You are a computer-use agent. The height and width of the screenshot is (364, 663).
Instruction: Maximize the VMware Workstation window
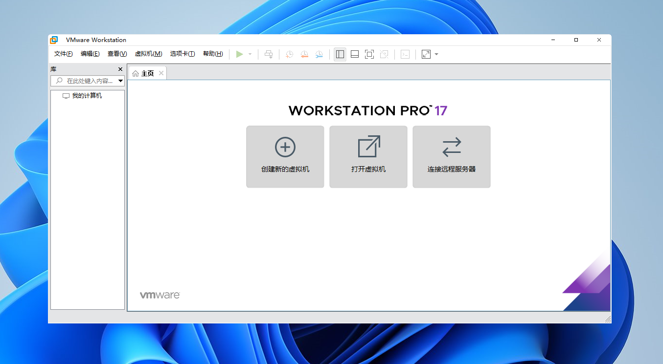(x=576, y=40)
